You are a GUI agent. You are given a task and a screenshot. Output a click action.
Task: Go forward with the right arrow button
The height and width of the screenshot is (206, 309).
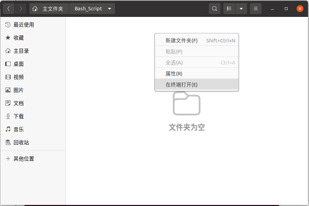coord(21,9)
